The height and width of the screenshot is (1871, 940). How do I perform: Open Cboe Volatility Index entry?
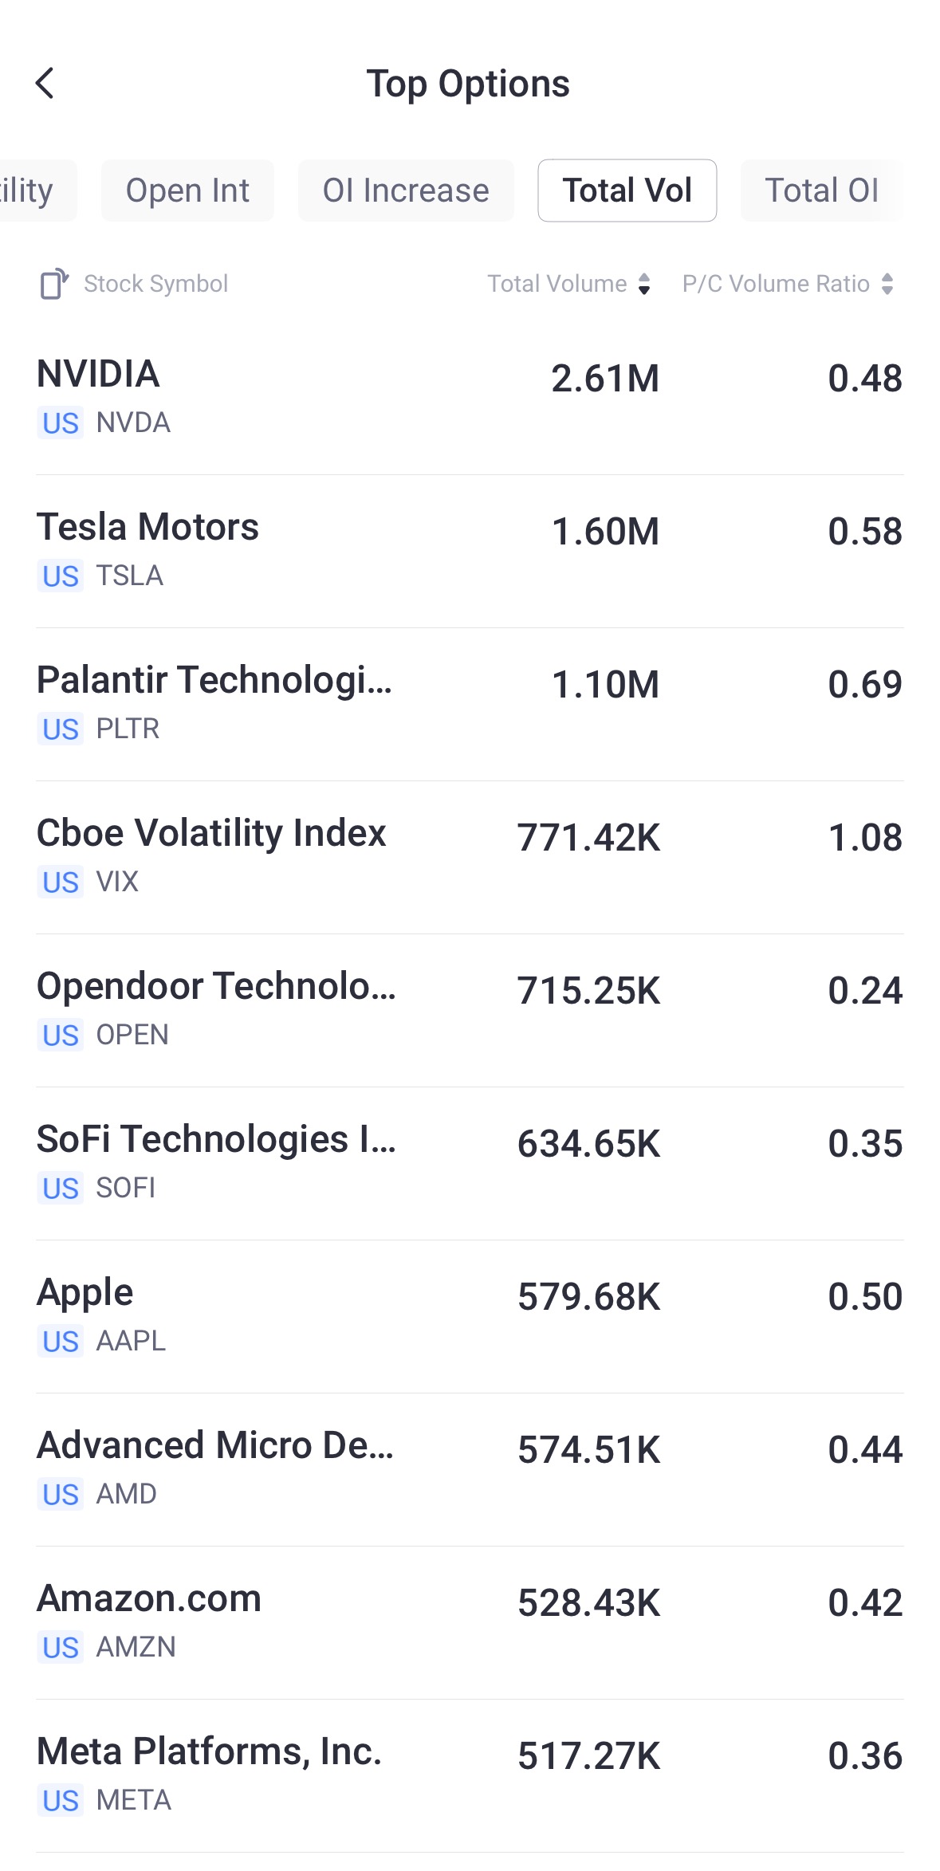(x=470, y=856)
